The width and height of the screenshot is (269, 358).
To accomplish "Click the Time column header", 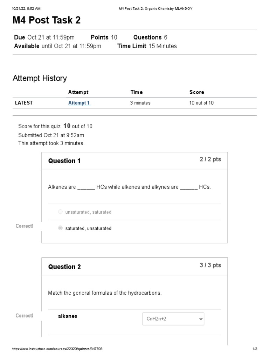I will [137, 92].
